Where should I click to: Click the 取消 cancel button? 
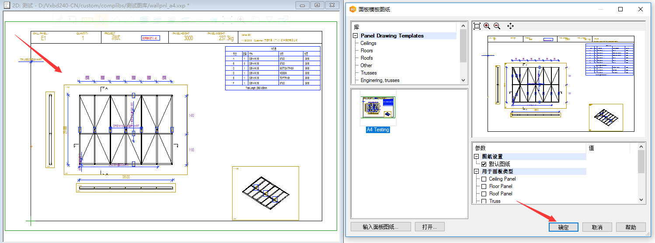point(597,227)
